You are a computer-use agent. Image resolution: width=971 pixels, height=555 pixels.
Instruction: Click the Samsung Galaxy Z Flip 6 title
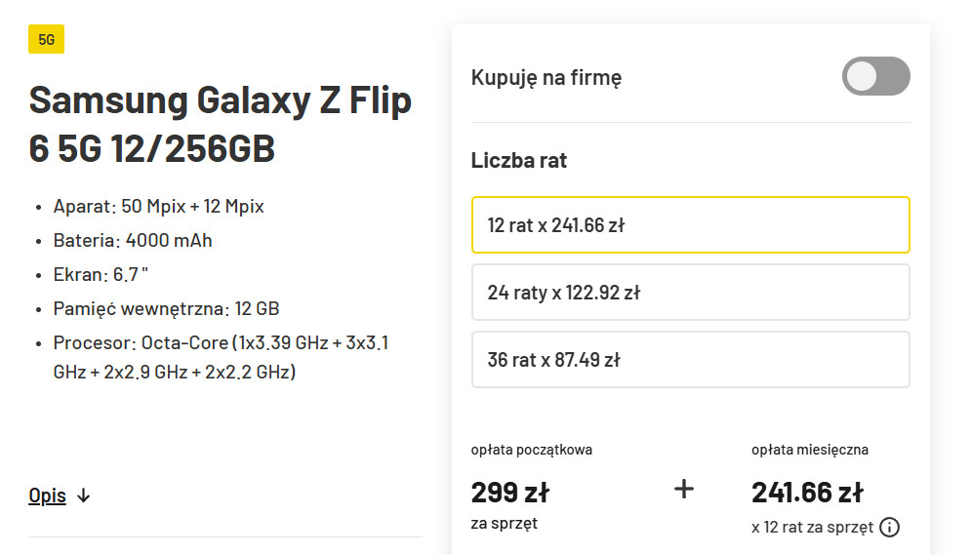(x=221, y=124)
